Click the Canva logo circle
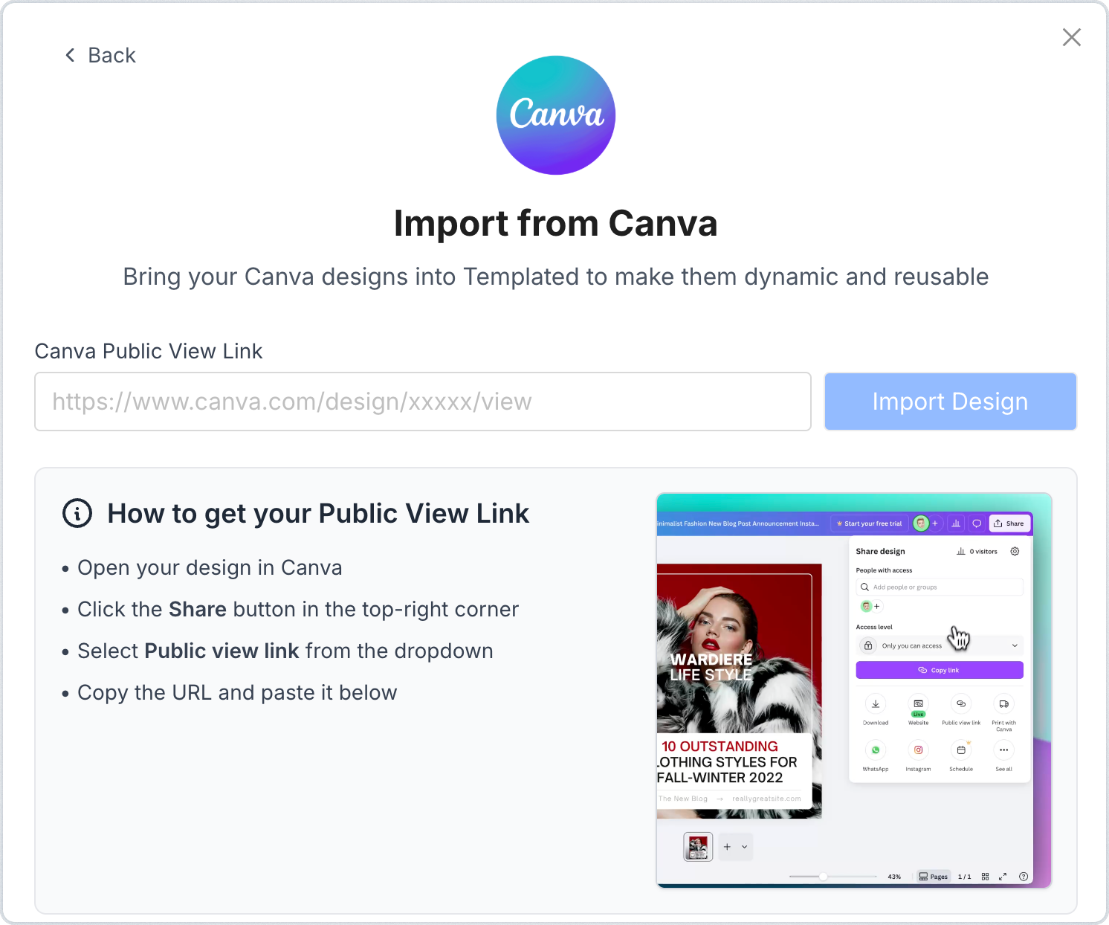Viewport: 1109px width, 925px height. point(555,115)
